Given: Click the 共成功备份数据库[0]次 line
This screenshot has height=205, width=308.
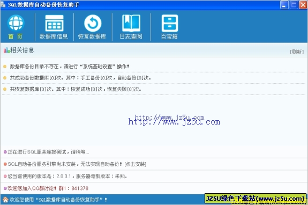Looking at the screenshot, I should click(x=80, y=78).
